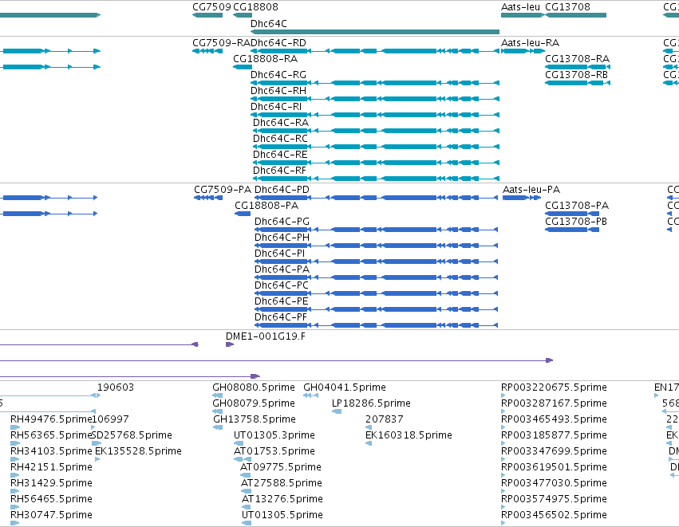The height and width of the screenshot is (527, 679).
Task: Click EST RH56465.5prime label
Action: coord(51,499)
